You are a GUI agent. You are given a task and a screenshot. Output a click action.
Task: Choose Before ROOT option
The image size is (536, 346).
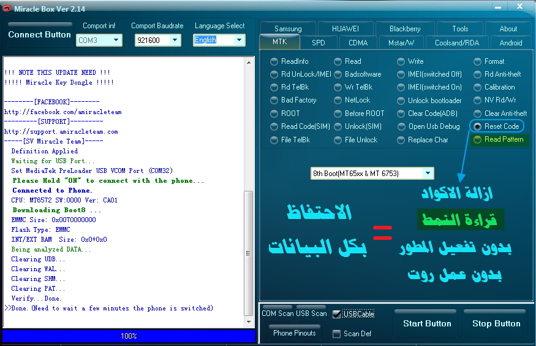tap(338, 113)
